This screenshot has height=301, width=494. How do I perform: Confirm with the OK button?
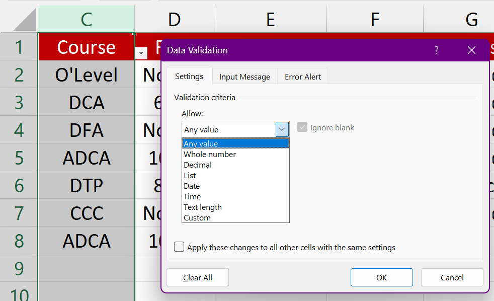click(x=381, y=277)
